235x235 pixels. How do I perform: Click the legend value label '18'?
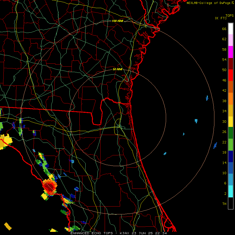pos(224,152)
